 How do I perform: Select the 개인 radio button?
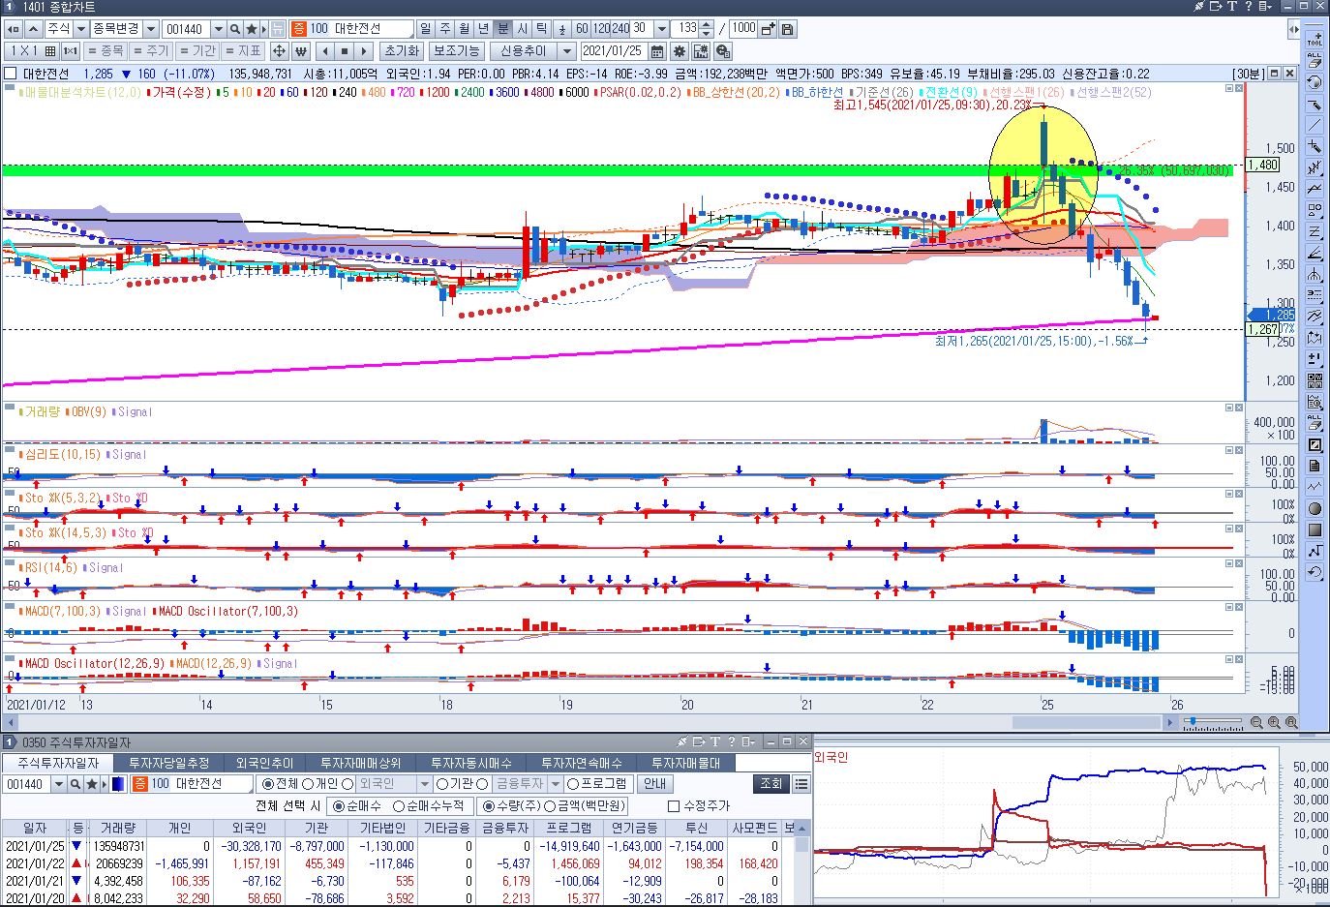tap(308, 784)
